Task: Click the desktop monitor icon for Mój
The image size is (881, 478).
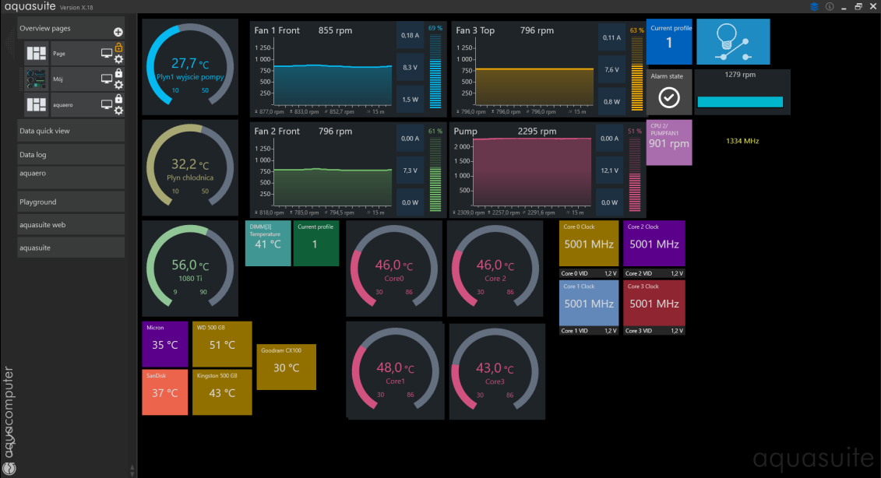Action: (106, 79)
